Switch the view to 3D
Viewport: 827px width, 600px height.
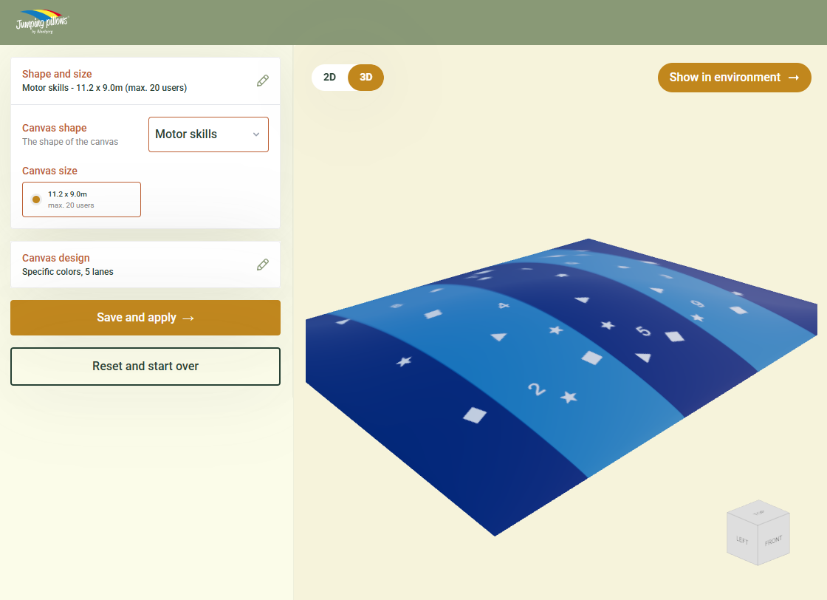pos(366,78)
